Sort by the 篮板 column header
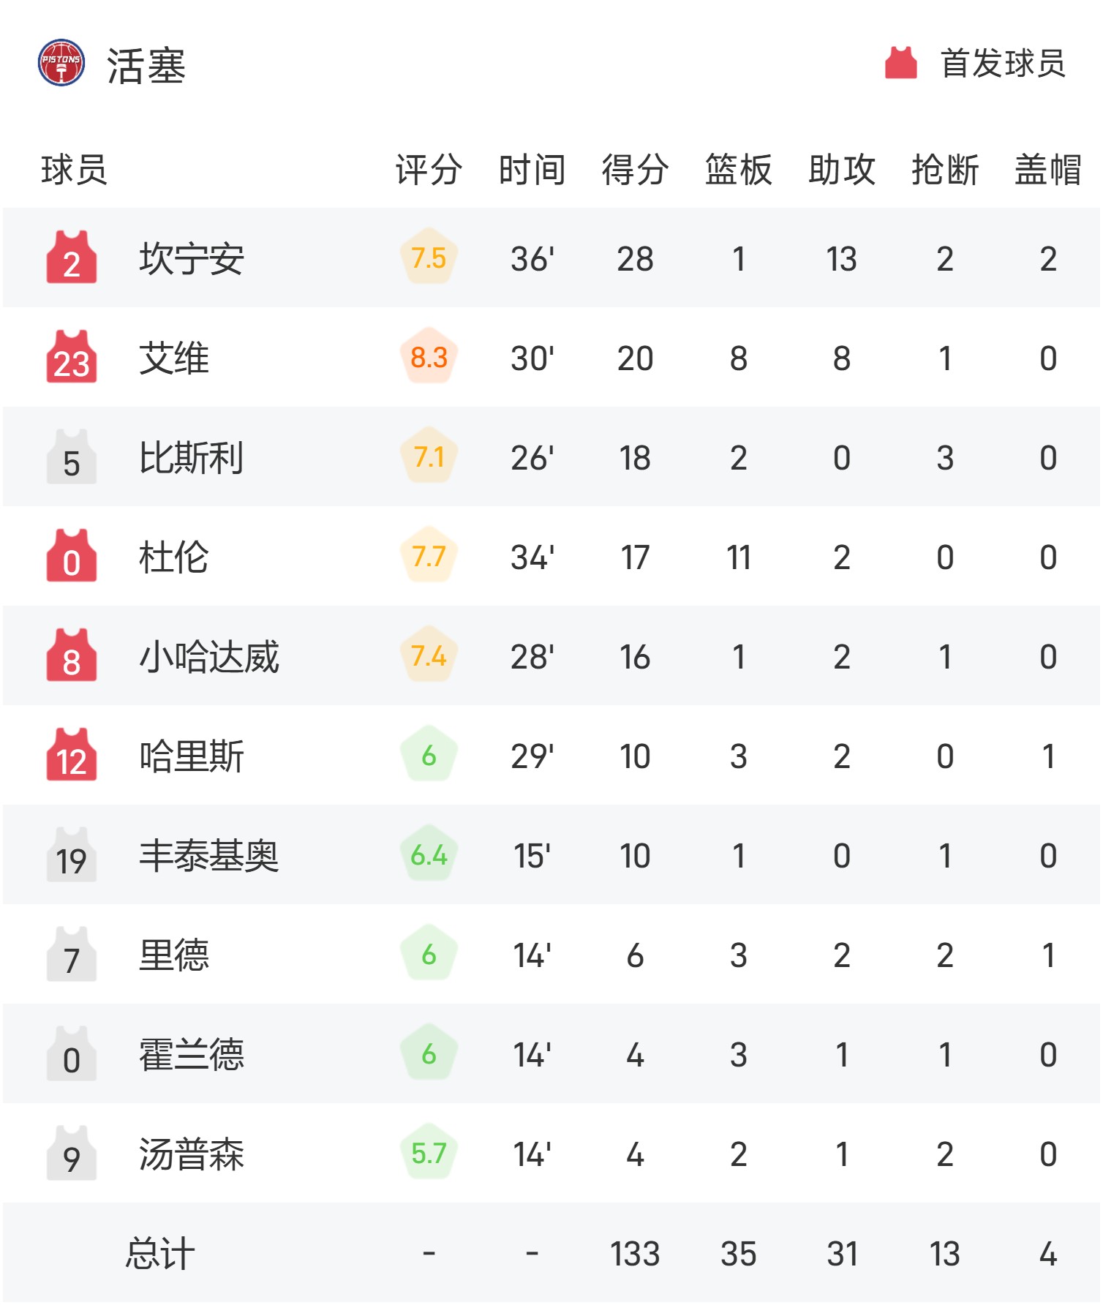Viewport: 1103px width, 1305px height. pyautogui.click(x=739, y=170)
